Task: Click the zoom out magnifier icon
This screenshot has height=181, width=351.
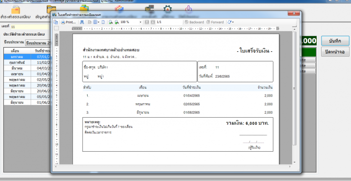Action: tap(110, 22)
